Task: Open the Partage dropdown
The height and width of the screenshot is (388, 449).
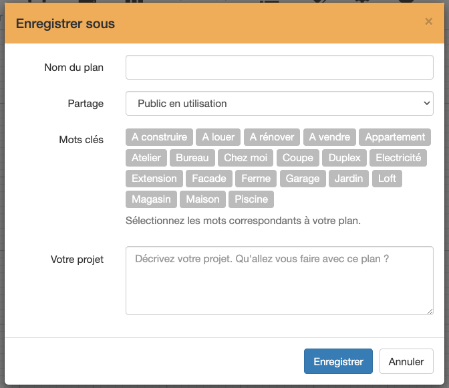Action: click(279, 104)
